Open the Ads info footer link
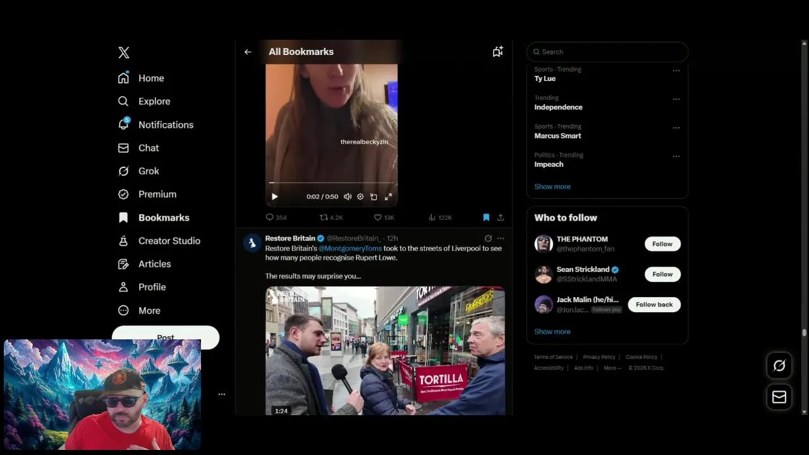This screenshot has width=809, height=455. pos(583,368)
